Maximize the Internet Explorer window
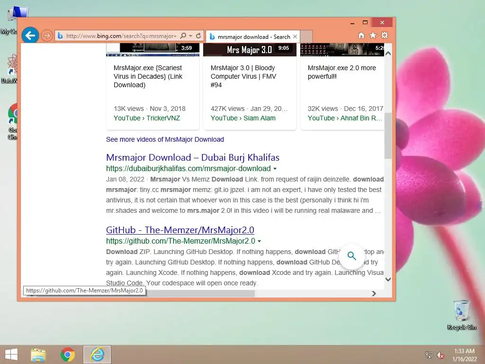The image size is (485, 364). pyautogui.click(x=365, y=23)
